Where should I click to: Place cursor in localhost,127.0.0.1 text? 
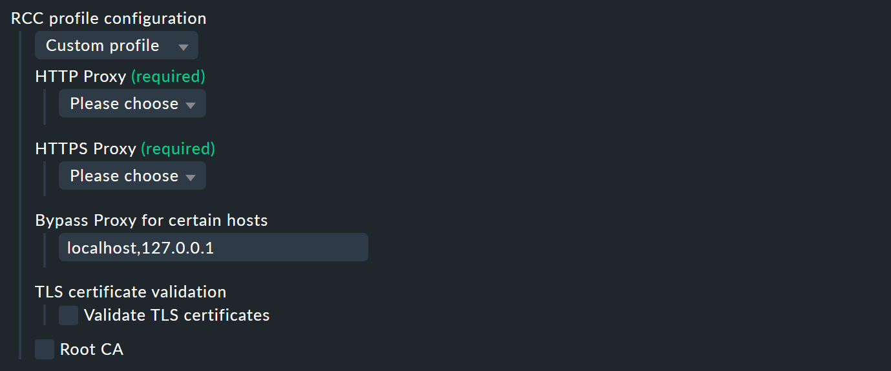(x=140, y=248)
